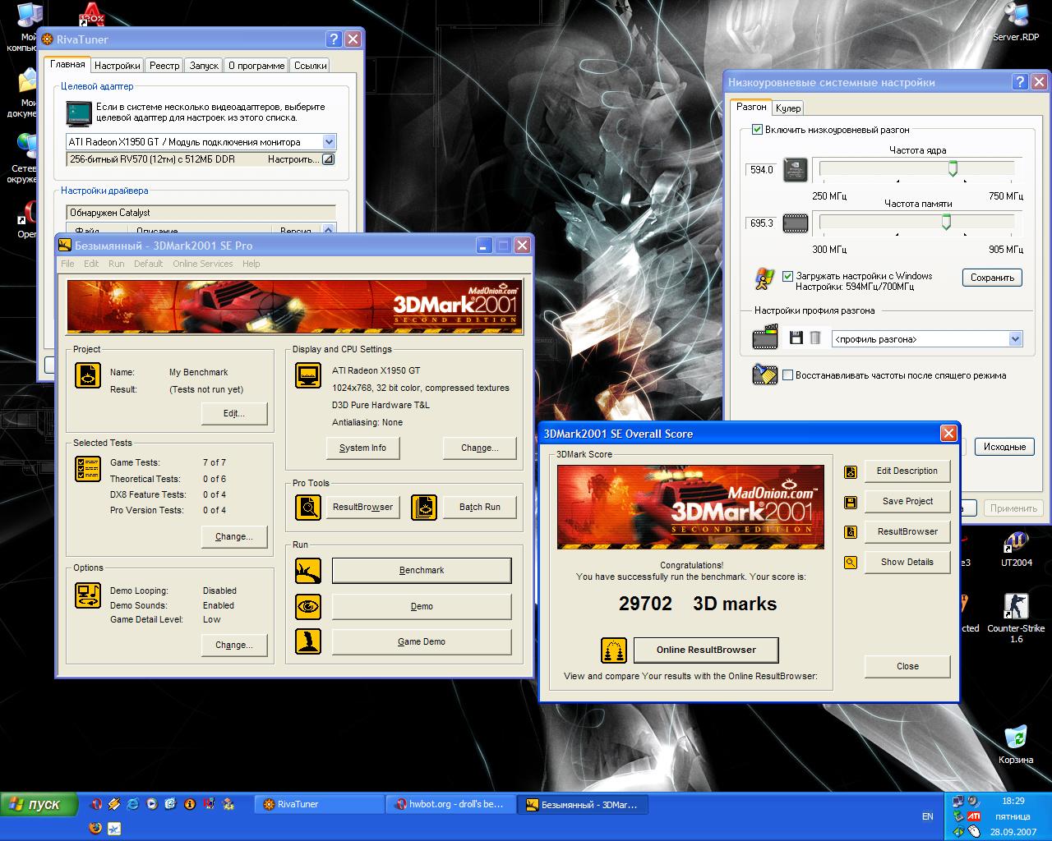Toggle 'Включить низкоуровневый разгон' checkbox

point(757,130)
